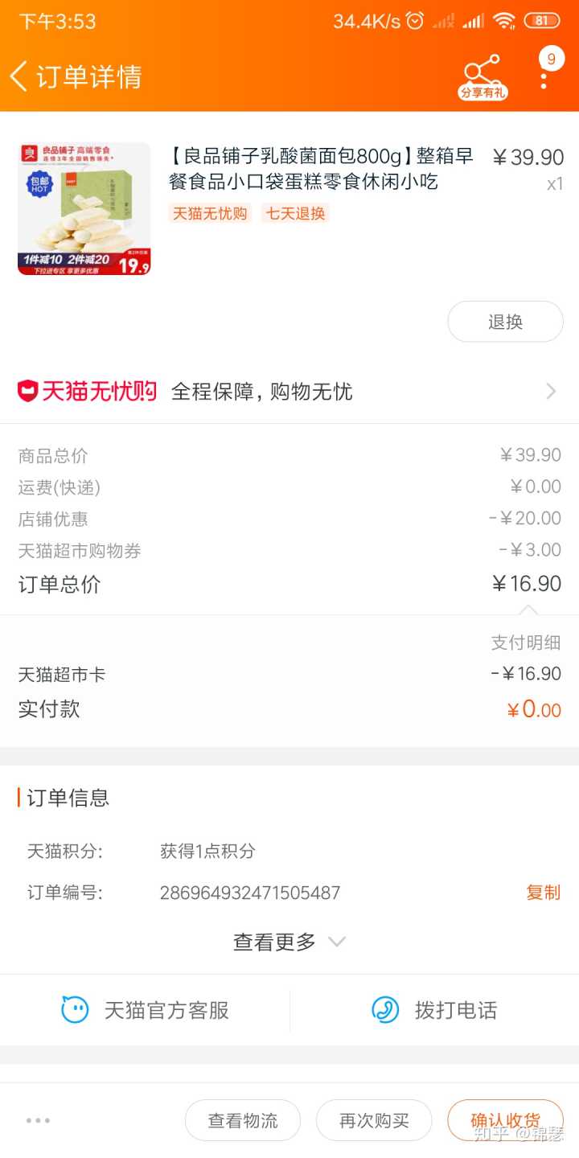Tap the 天猫无忧购 product tag under title
This screenshot has height=1158, width=579.
(x=210, y=213)
